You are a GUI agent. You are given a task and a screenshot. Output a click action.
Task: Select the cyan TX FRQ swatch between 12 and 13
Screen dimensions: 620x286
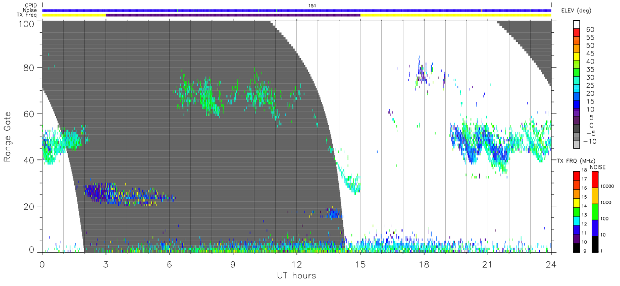577,220
